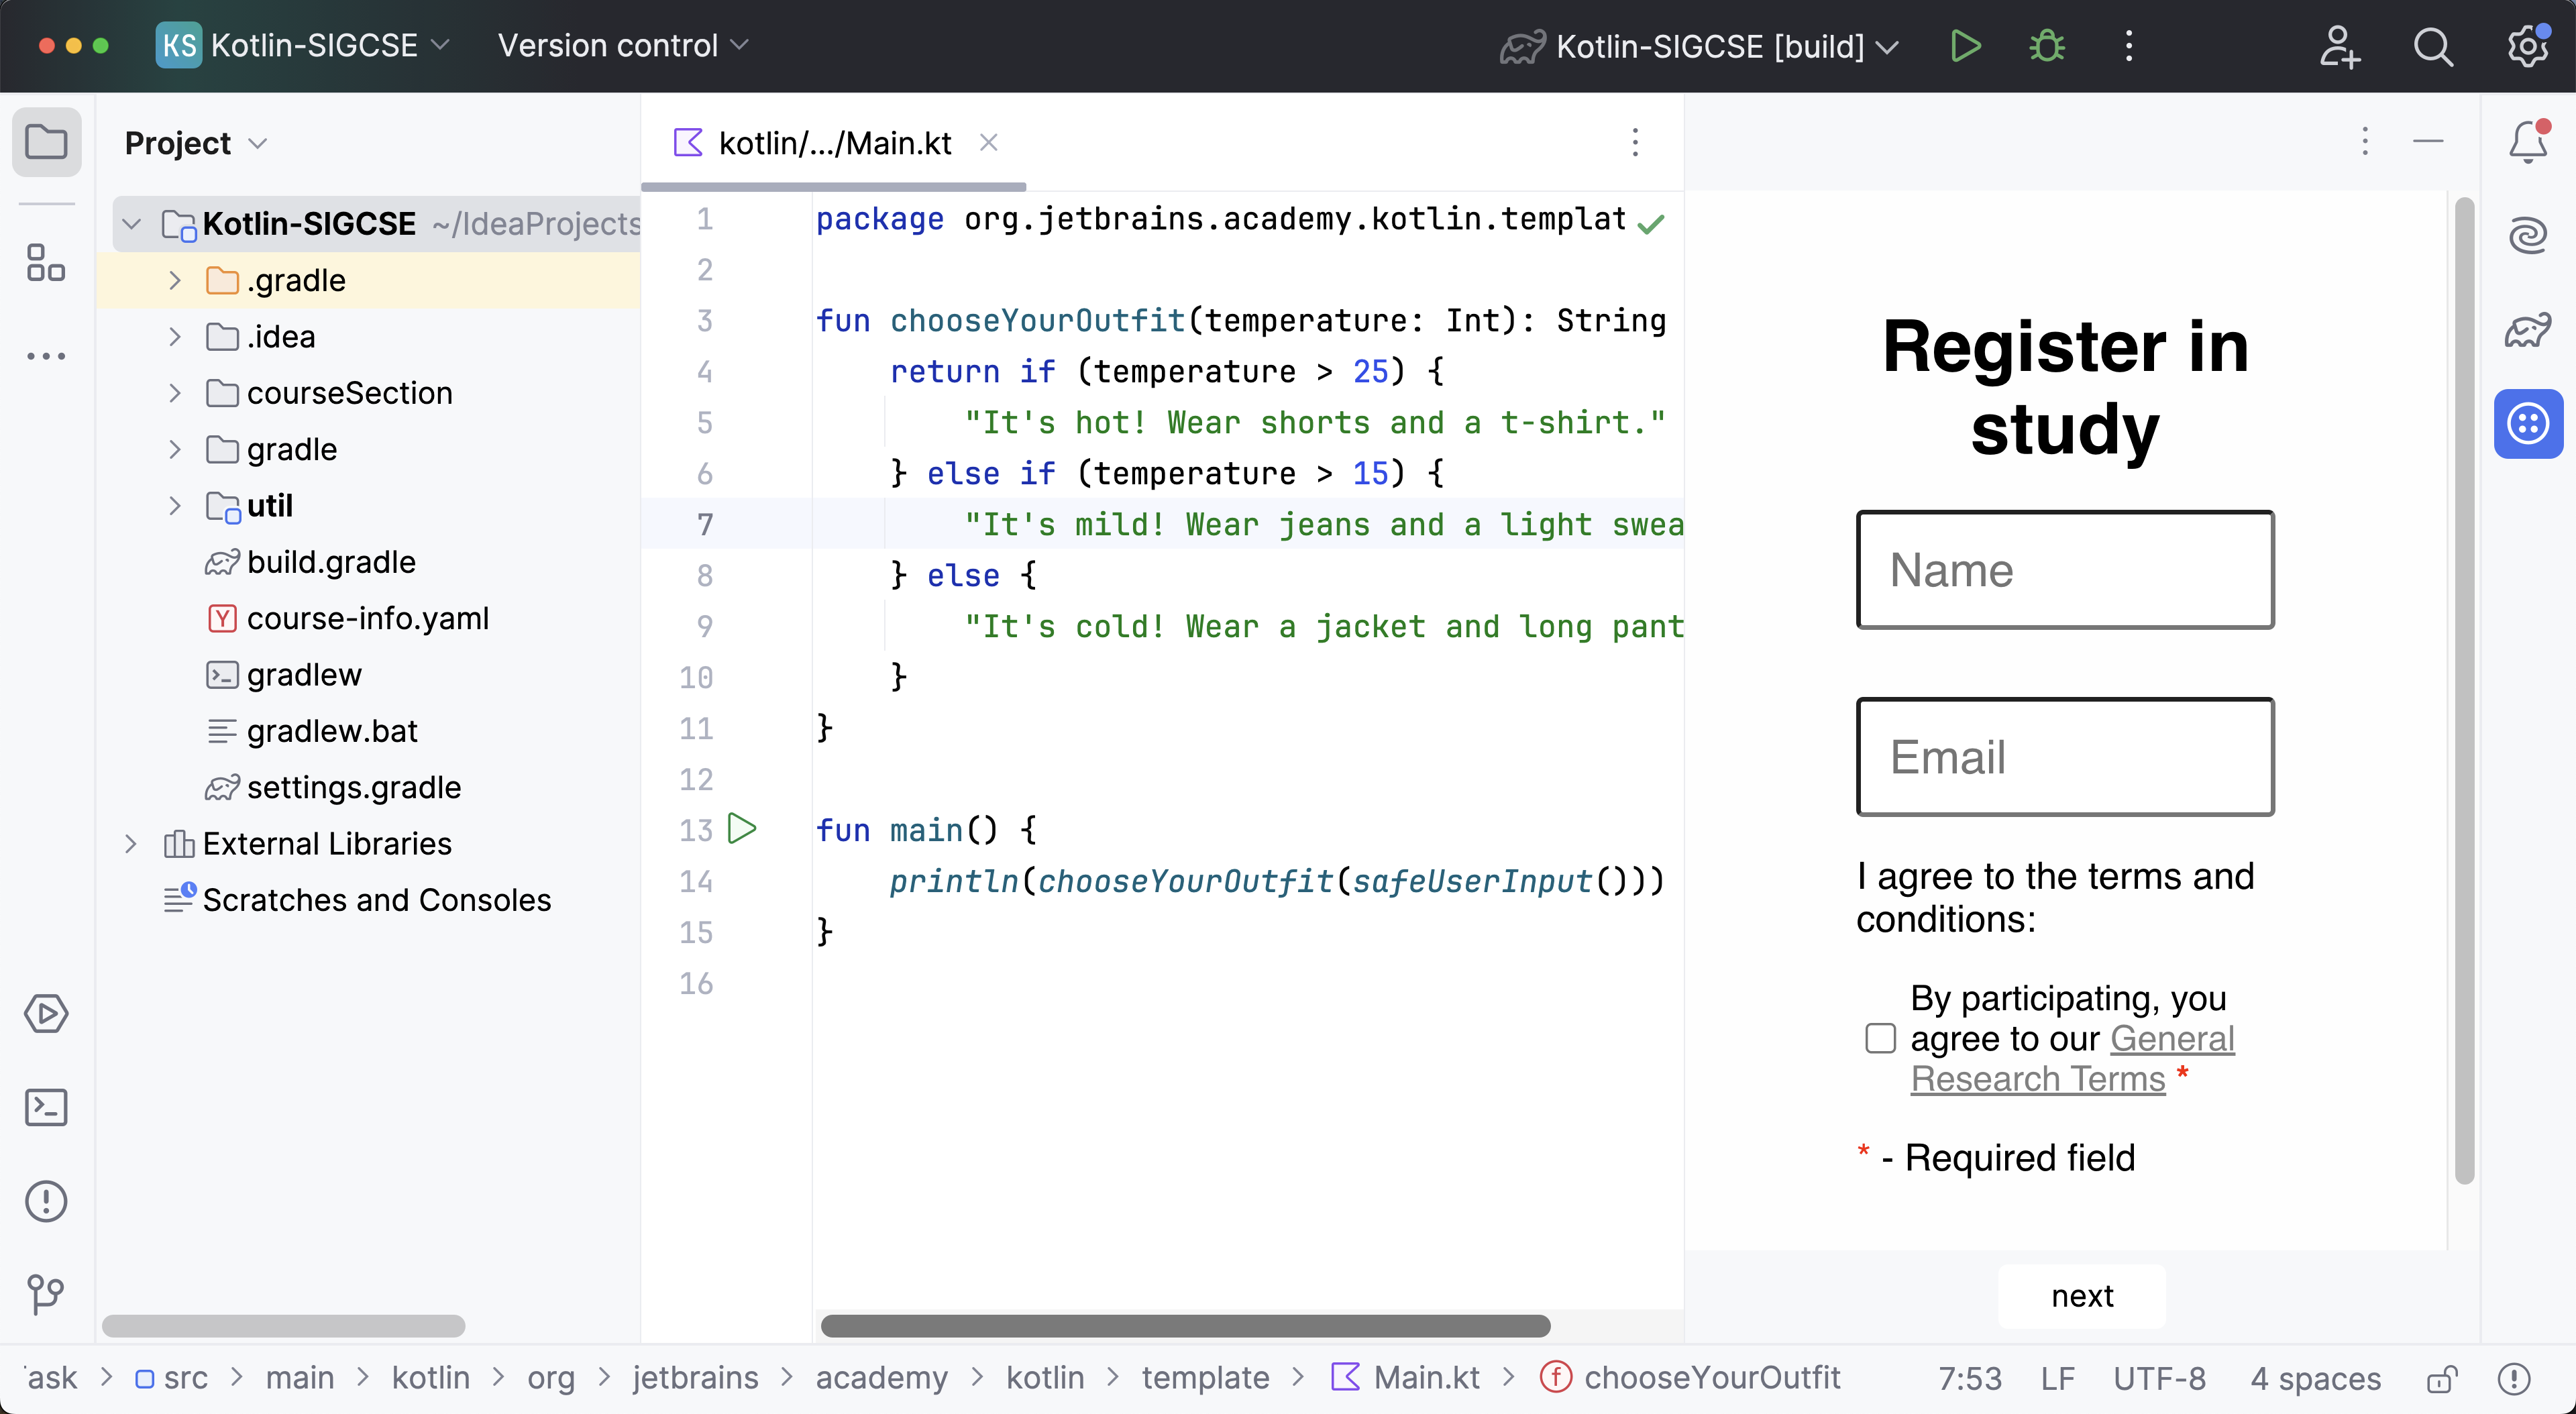This screenshot has height=1414, width=2576.
Task: Show more tool windows ellipsis in left sidebar
Action: point(46,356)
